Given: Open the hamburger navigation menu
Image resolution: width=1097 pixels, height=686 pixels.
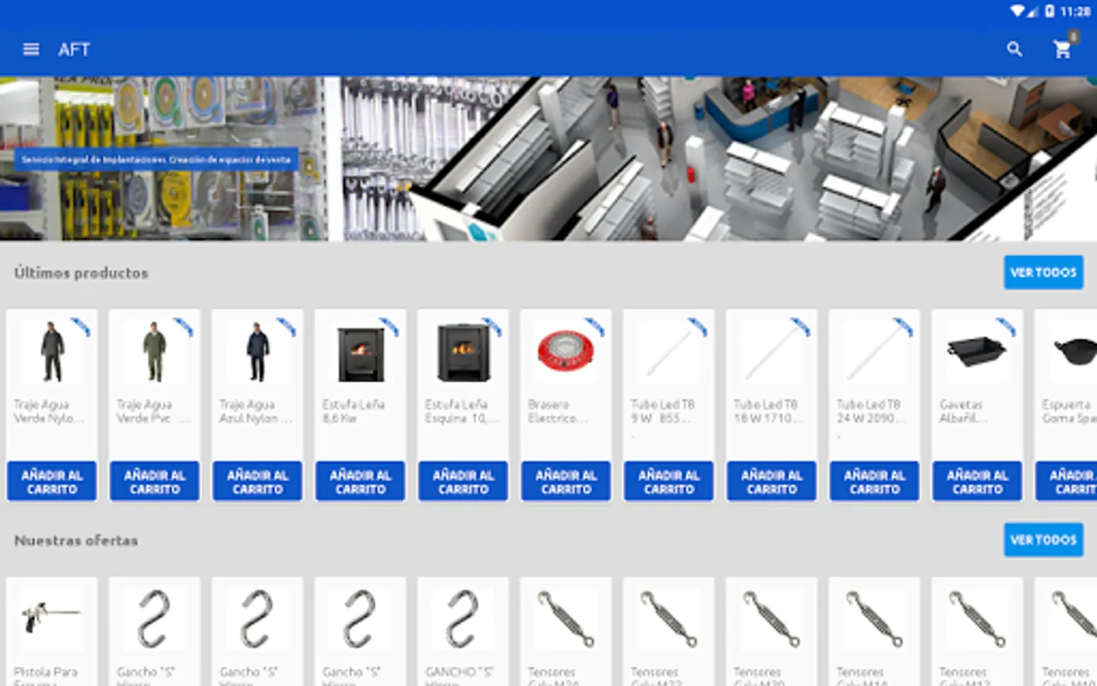Looking at the screenshot, I should [x=30, y=50].
